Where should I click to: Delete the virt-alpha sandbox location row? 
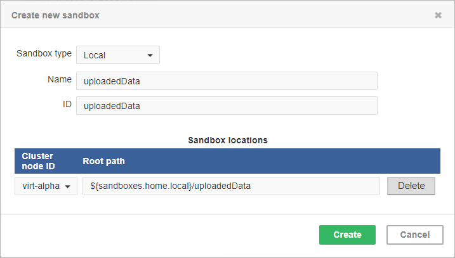pyautogui.click(x=411, y=186)
